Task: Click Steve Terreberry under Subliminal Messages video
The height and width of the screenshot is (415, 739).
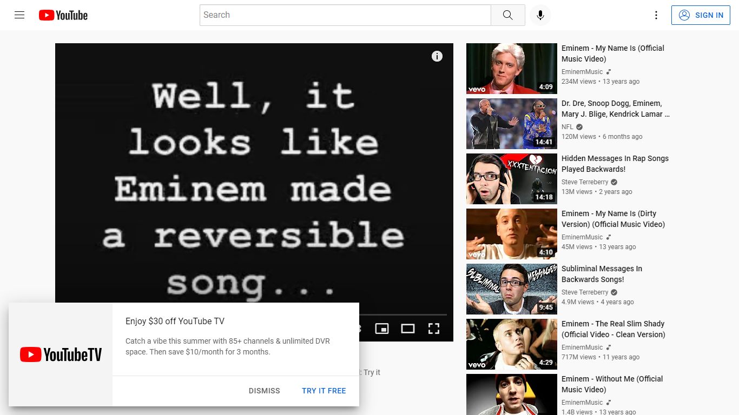Action: (585, 292)
